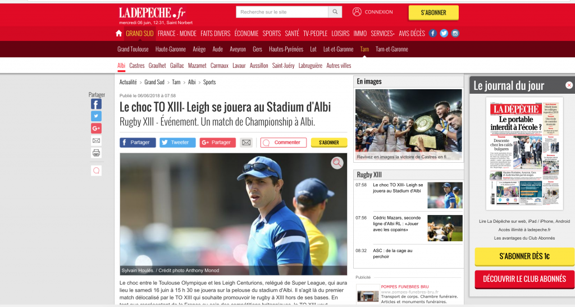Open the Facebook icon in top navigation
The image size is (575, 307).
click(433, 33)
